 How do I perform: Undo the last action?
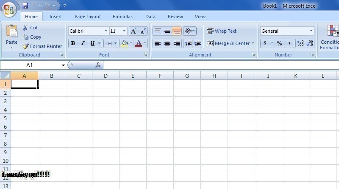(35, 5)
